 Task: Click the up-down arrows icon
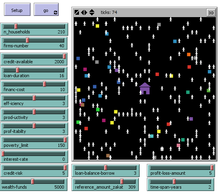click(92, 12)
